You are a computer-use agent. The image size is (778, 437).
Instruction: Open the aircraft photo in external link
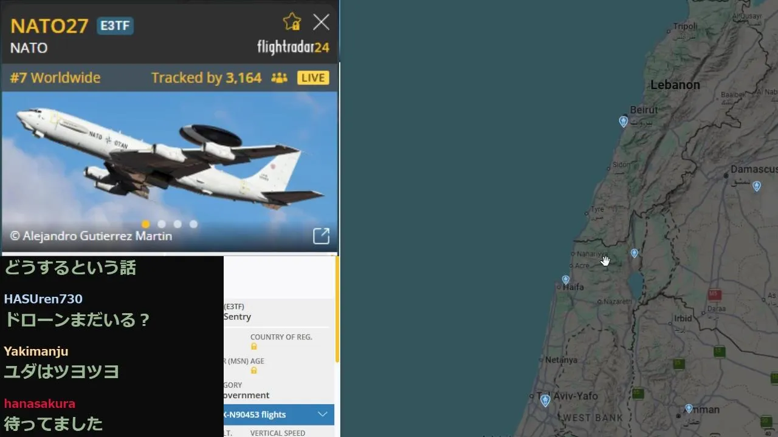click(x=321, y=236)
